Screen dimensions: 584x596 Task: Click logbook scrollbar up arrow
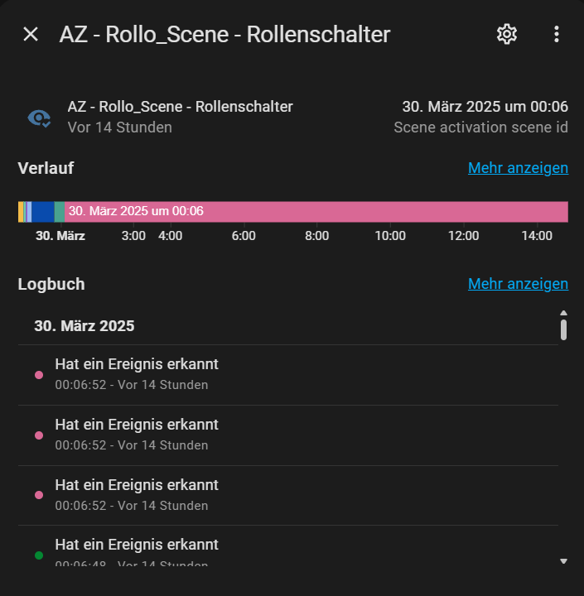(x=563, y=313)
